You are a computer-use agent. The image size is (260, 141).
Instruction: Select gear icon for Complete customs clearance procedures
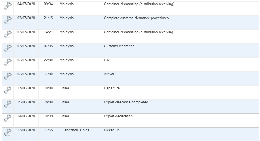point(8,20)
